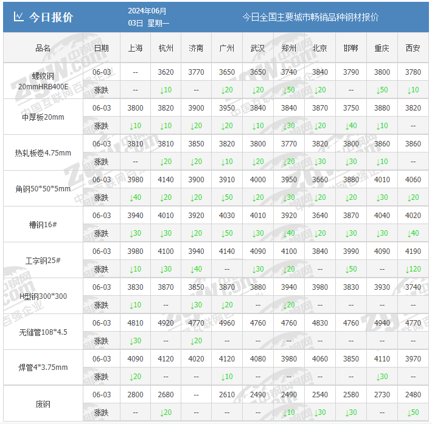Click the 日期 column header

[x=102, y=48]
